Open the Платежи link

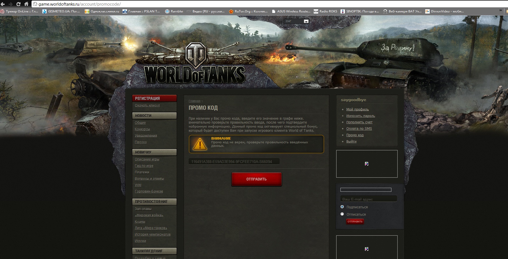click(142, 172)
